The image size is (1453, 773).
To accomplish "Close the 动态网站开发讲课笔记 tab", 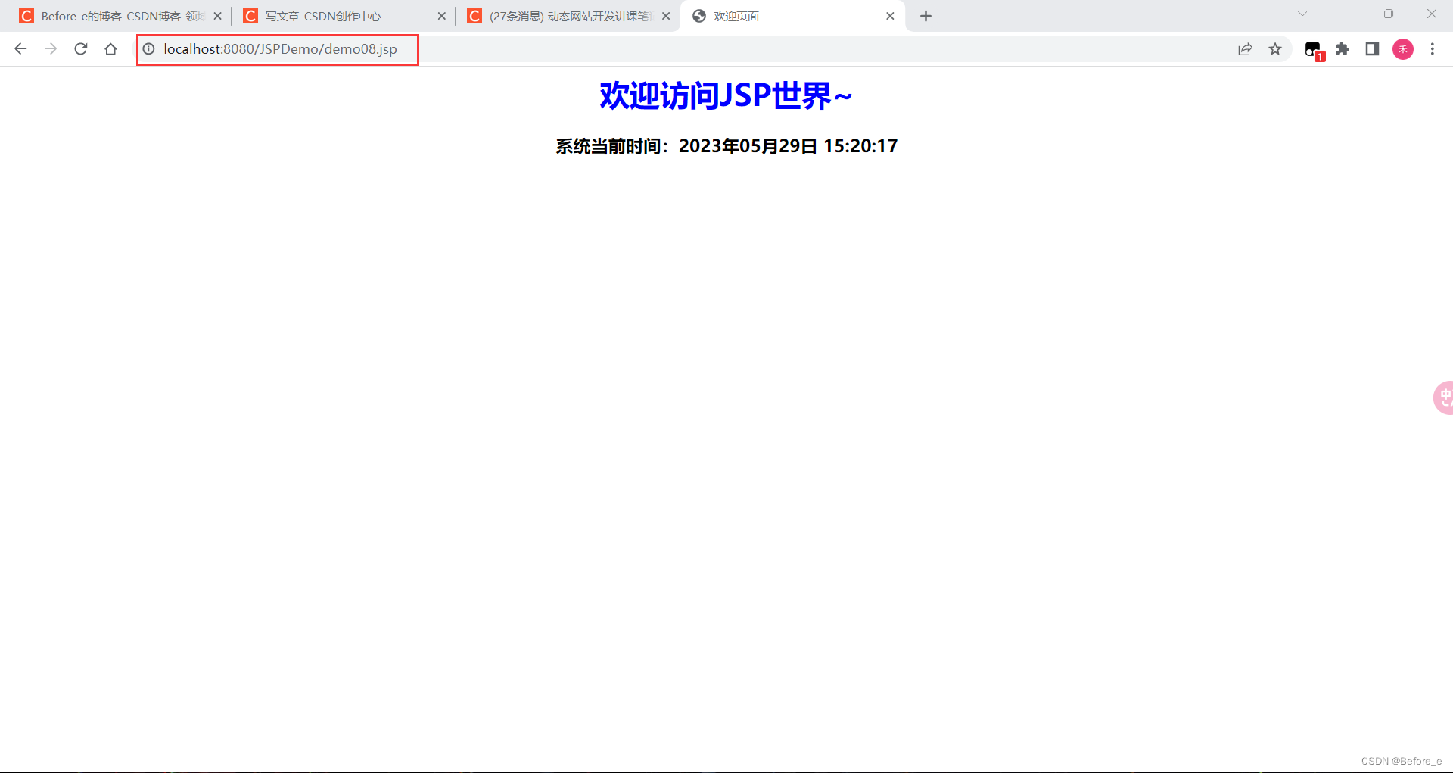I will click(x=665, y=15).
